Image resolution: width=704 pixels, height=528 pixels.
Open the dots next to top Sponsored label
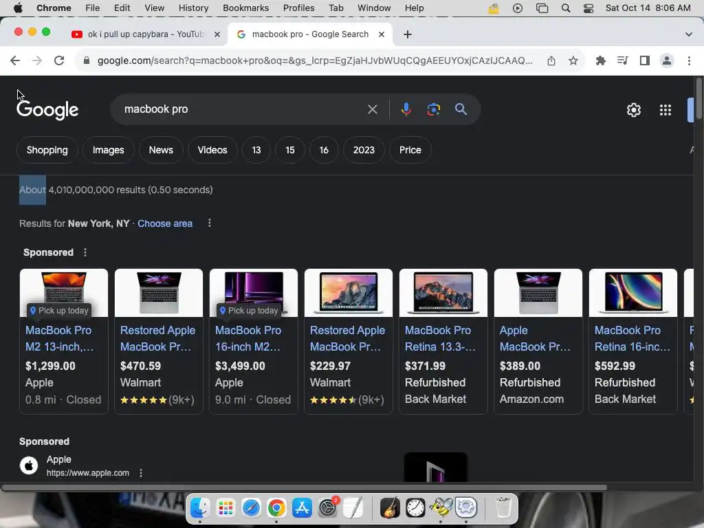click(85, 252)
